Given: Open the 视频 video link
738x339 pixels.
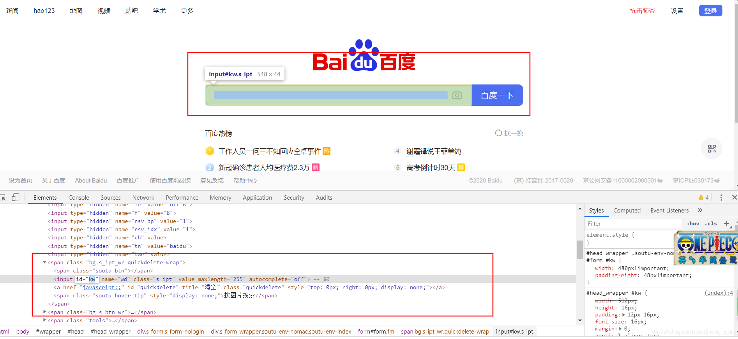Looking at the screenshot, I should coord(104,11).
